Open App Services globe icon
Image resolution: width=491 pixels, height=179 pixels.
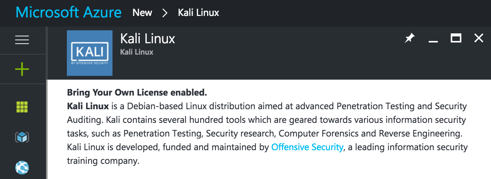(22, 167)
